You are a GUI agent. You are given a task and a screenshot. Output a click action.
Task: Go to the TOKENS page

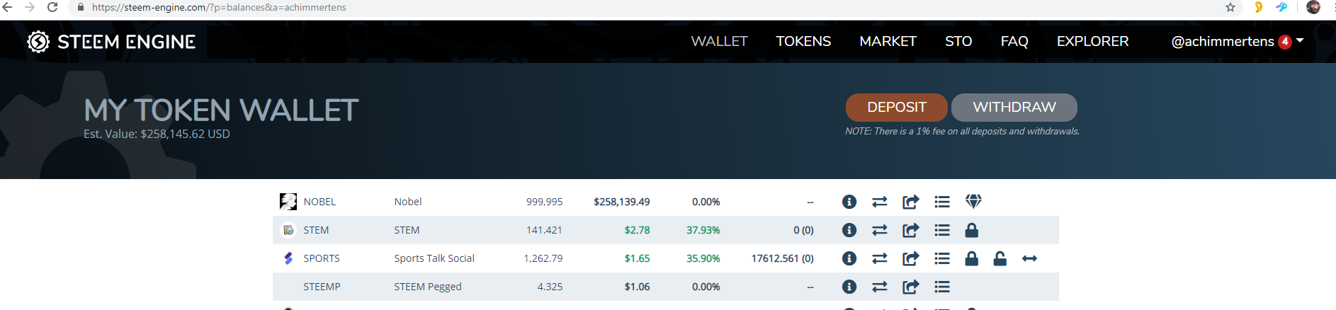pyautogui.click(x=803, y=41)
